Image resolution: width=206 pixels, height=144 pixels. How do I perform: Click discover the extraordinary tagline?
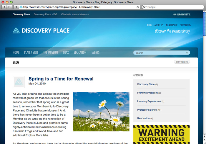click(172, 31)
